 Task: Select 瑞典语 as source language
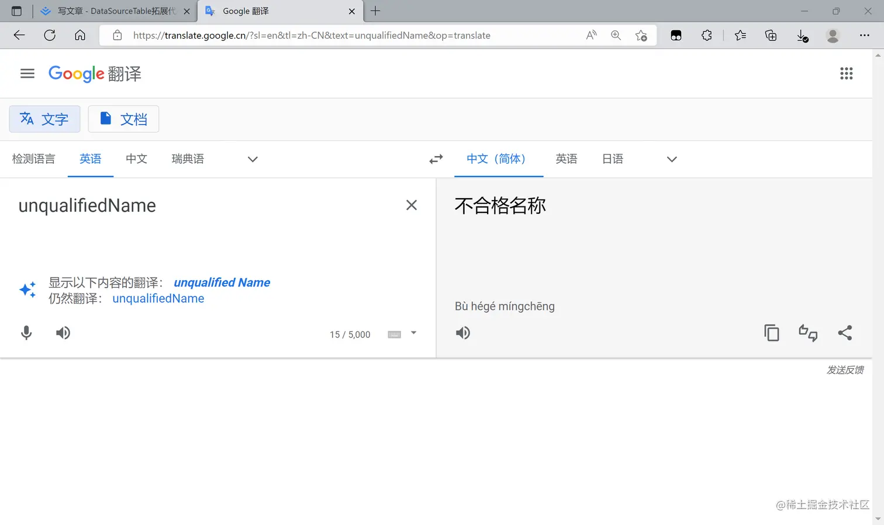coord(188,159)
